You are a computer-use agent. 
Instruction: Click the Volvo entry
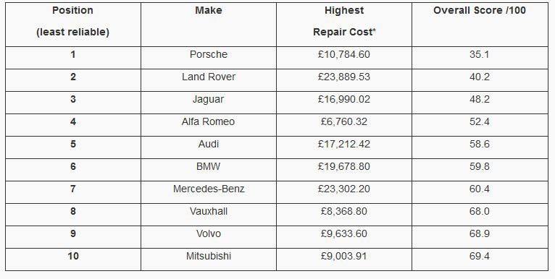[209, 237]
